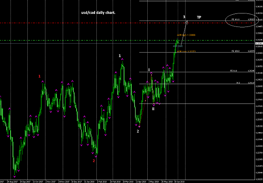The image size is (263, 183).
Task: Select the red dotted trendline from wave 2 to i
Action: [x=145, y=101]
